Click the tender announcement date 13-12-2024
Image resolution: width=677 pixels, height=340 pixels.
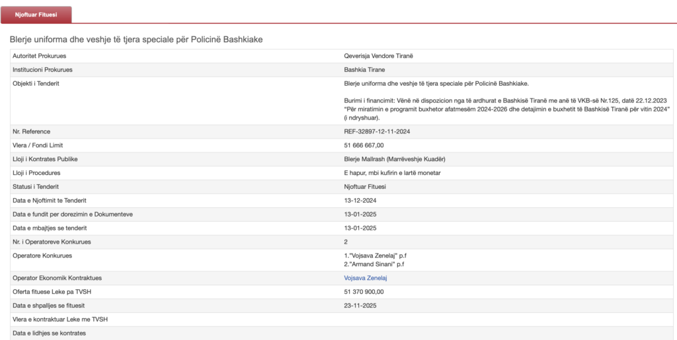click(360, 201)
